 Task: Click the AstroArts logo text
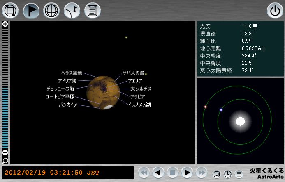click(271, 177)
